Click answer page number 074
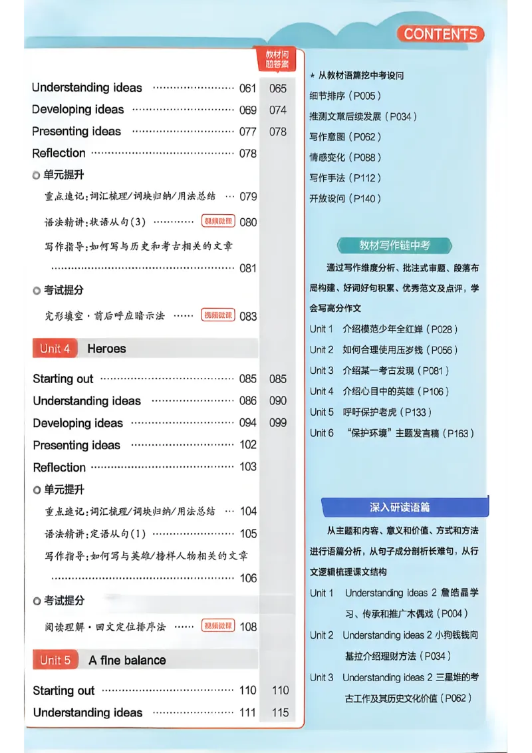The width and height of the screenshot is (532, 753). click(x=277, y=110)
